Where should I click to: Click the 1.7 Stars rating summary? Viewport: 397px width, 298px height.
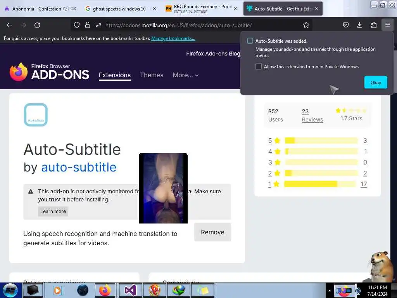click(351, 114)
